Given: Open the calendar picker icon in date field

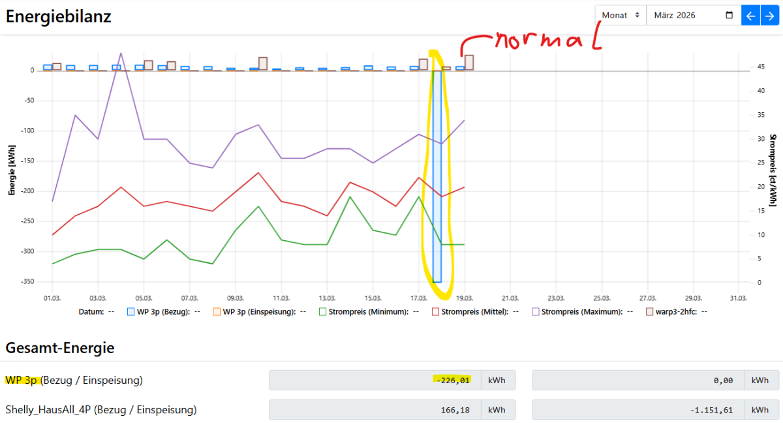Looking at the screenshot, I should [x=729, y=16].
